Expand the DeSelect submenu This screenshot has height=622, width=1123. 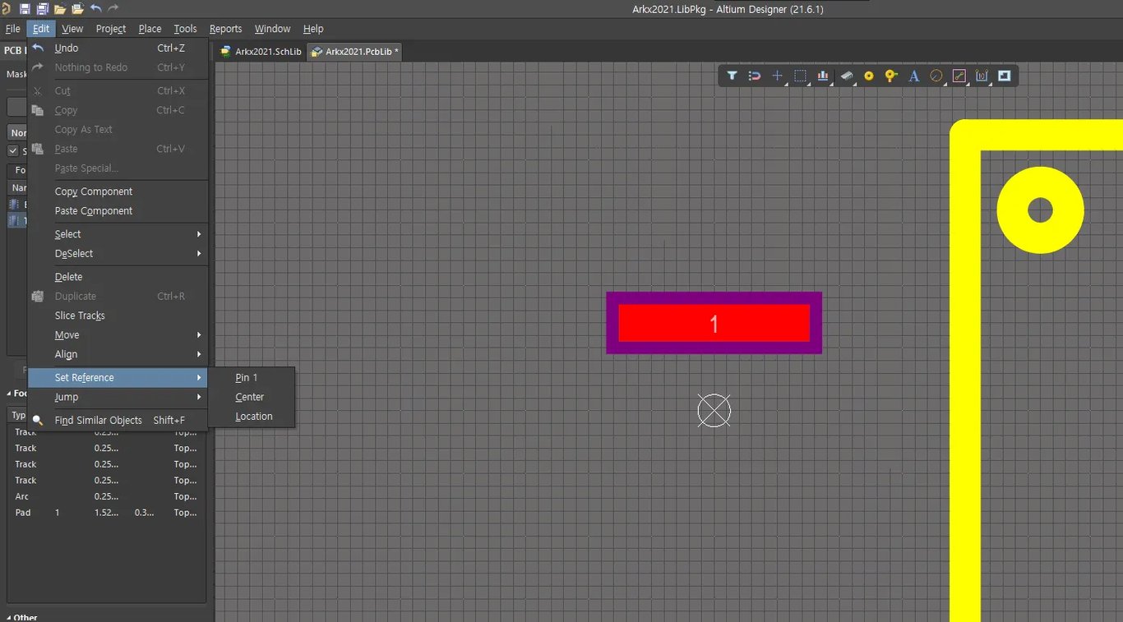pos(118,254)
